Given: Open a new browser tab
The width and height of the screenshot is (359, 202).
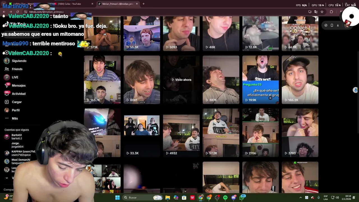Looking at the screenshot, I should pyautogui.click(x=143, y=4).
